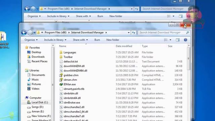Viewport: 215px width, 121px height.
Task: Toggle the preview pane icon in front window
Action: (178, 40)
